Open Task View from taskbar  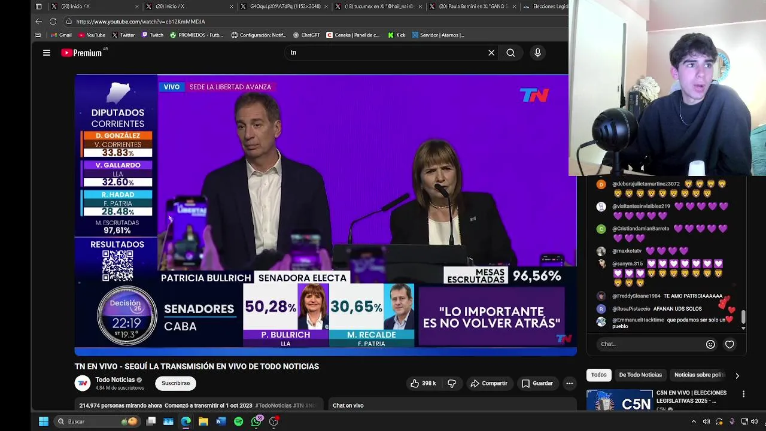(151, 421)
